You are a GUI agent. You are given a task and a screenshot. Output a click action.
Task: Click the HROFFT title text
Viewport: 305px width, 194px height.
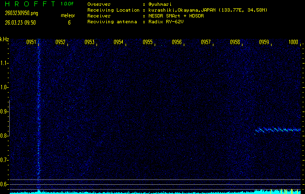click(31, 4)
